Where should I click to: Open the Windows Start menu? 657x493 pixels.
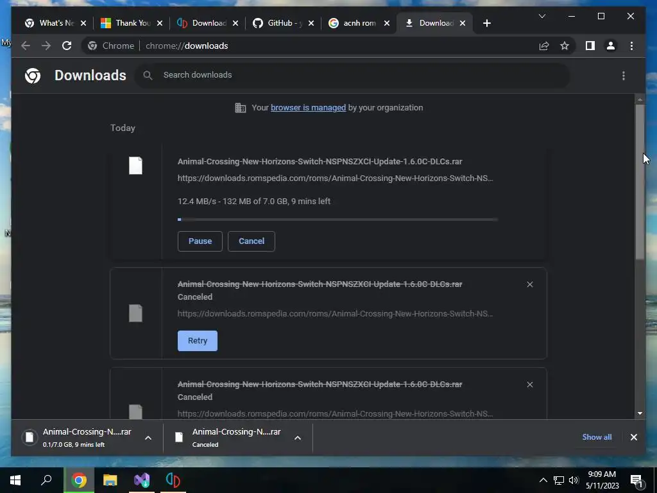point(15,480)
